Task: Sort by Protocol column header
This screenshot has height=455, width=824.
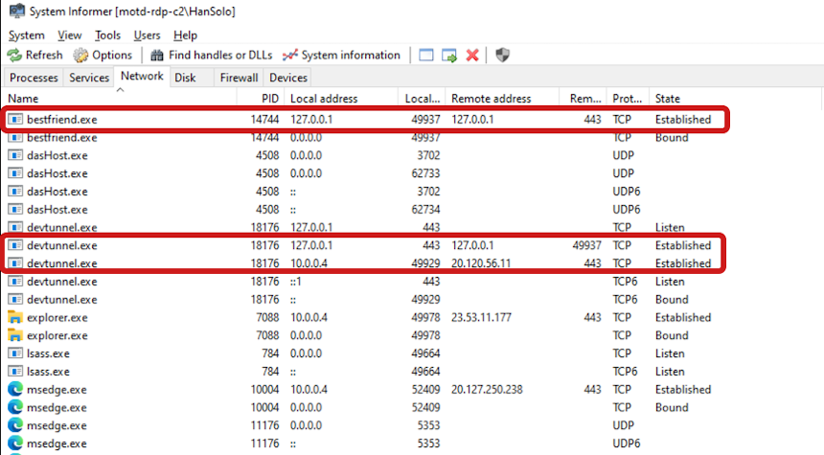Action: point(628,99)
